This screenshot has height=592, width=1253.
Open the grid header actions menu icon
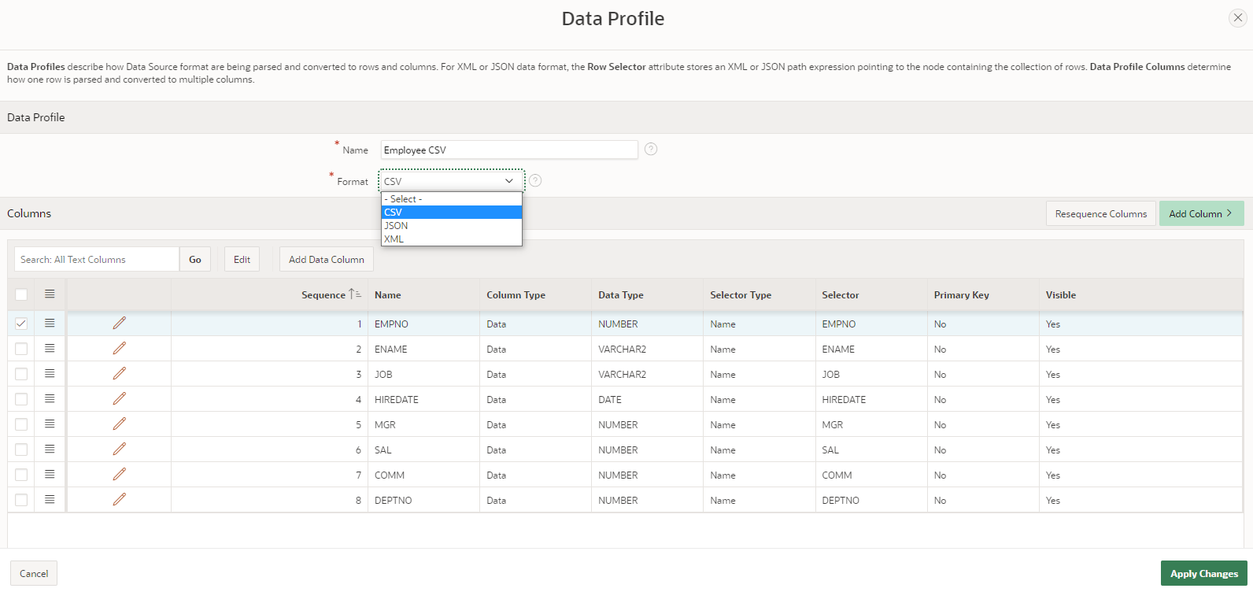coord(50,294)
